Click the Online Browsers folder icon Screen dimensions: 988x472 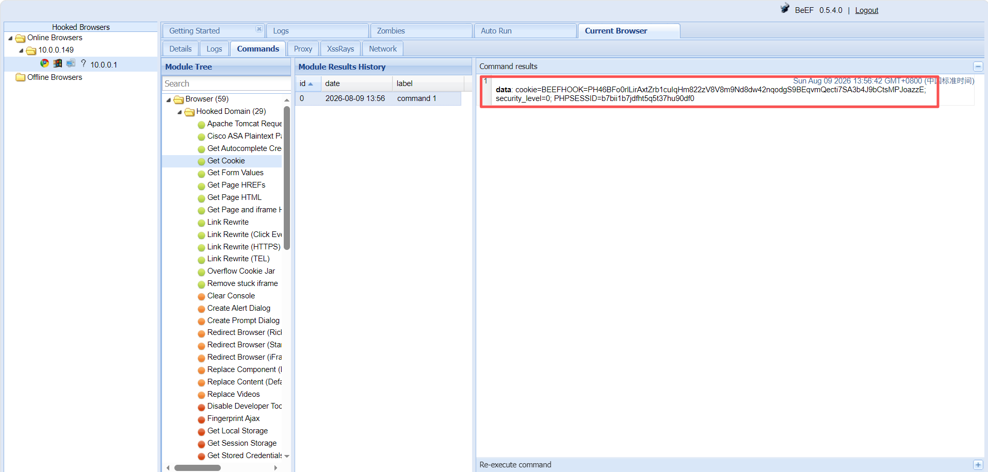21,38
